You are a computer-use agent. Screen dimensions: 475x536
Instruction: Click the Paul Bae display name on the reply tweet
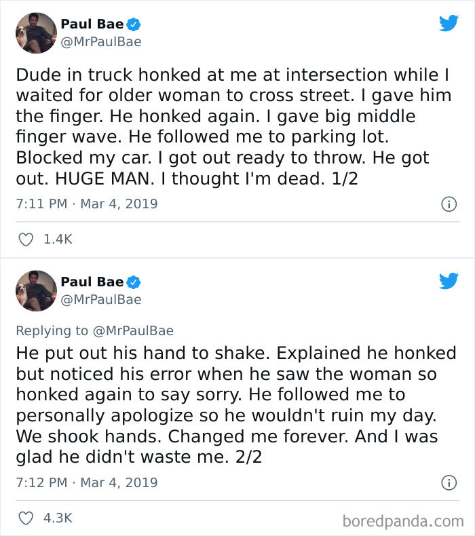[92, 282]
